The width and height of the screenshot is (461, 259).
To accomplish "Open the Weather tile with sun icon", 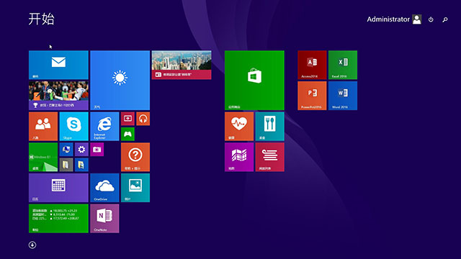I will pyautogui.click(x=120, y=80).
